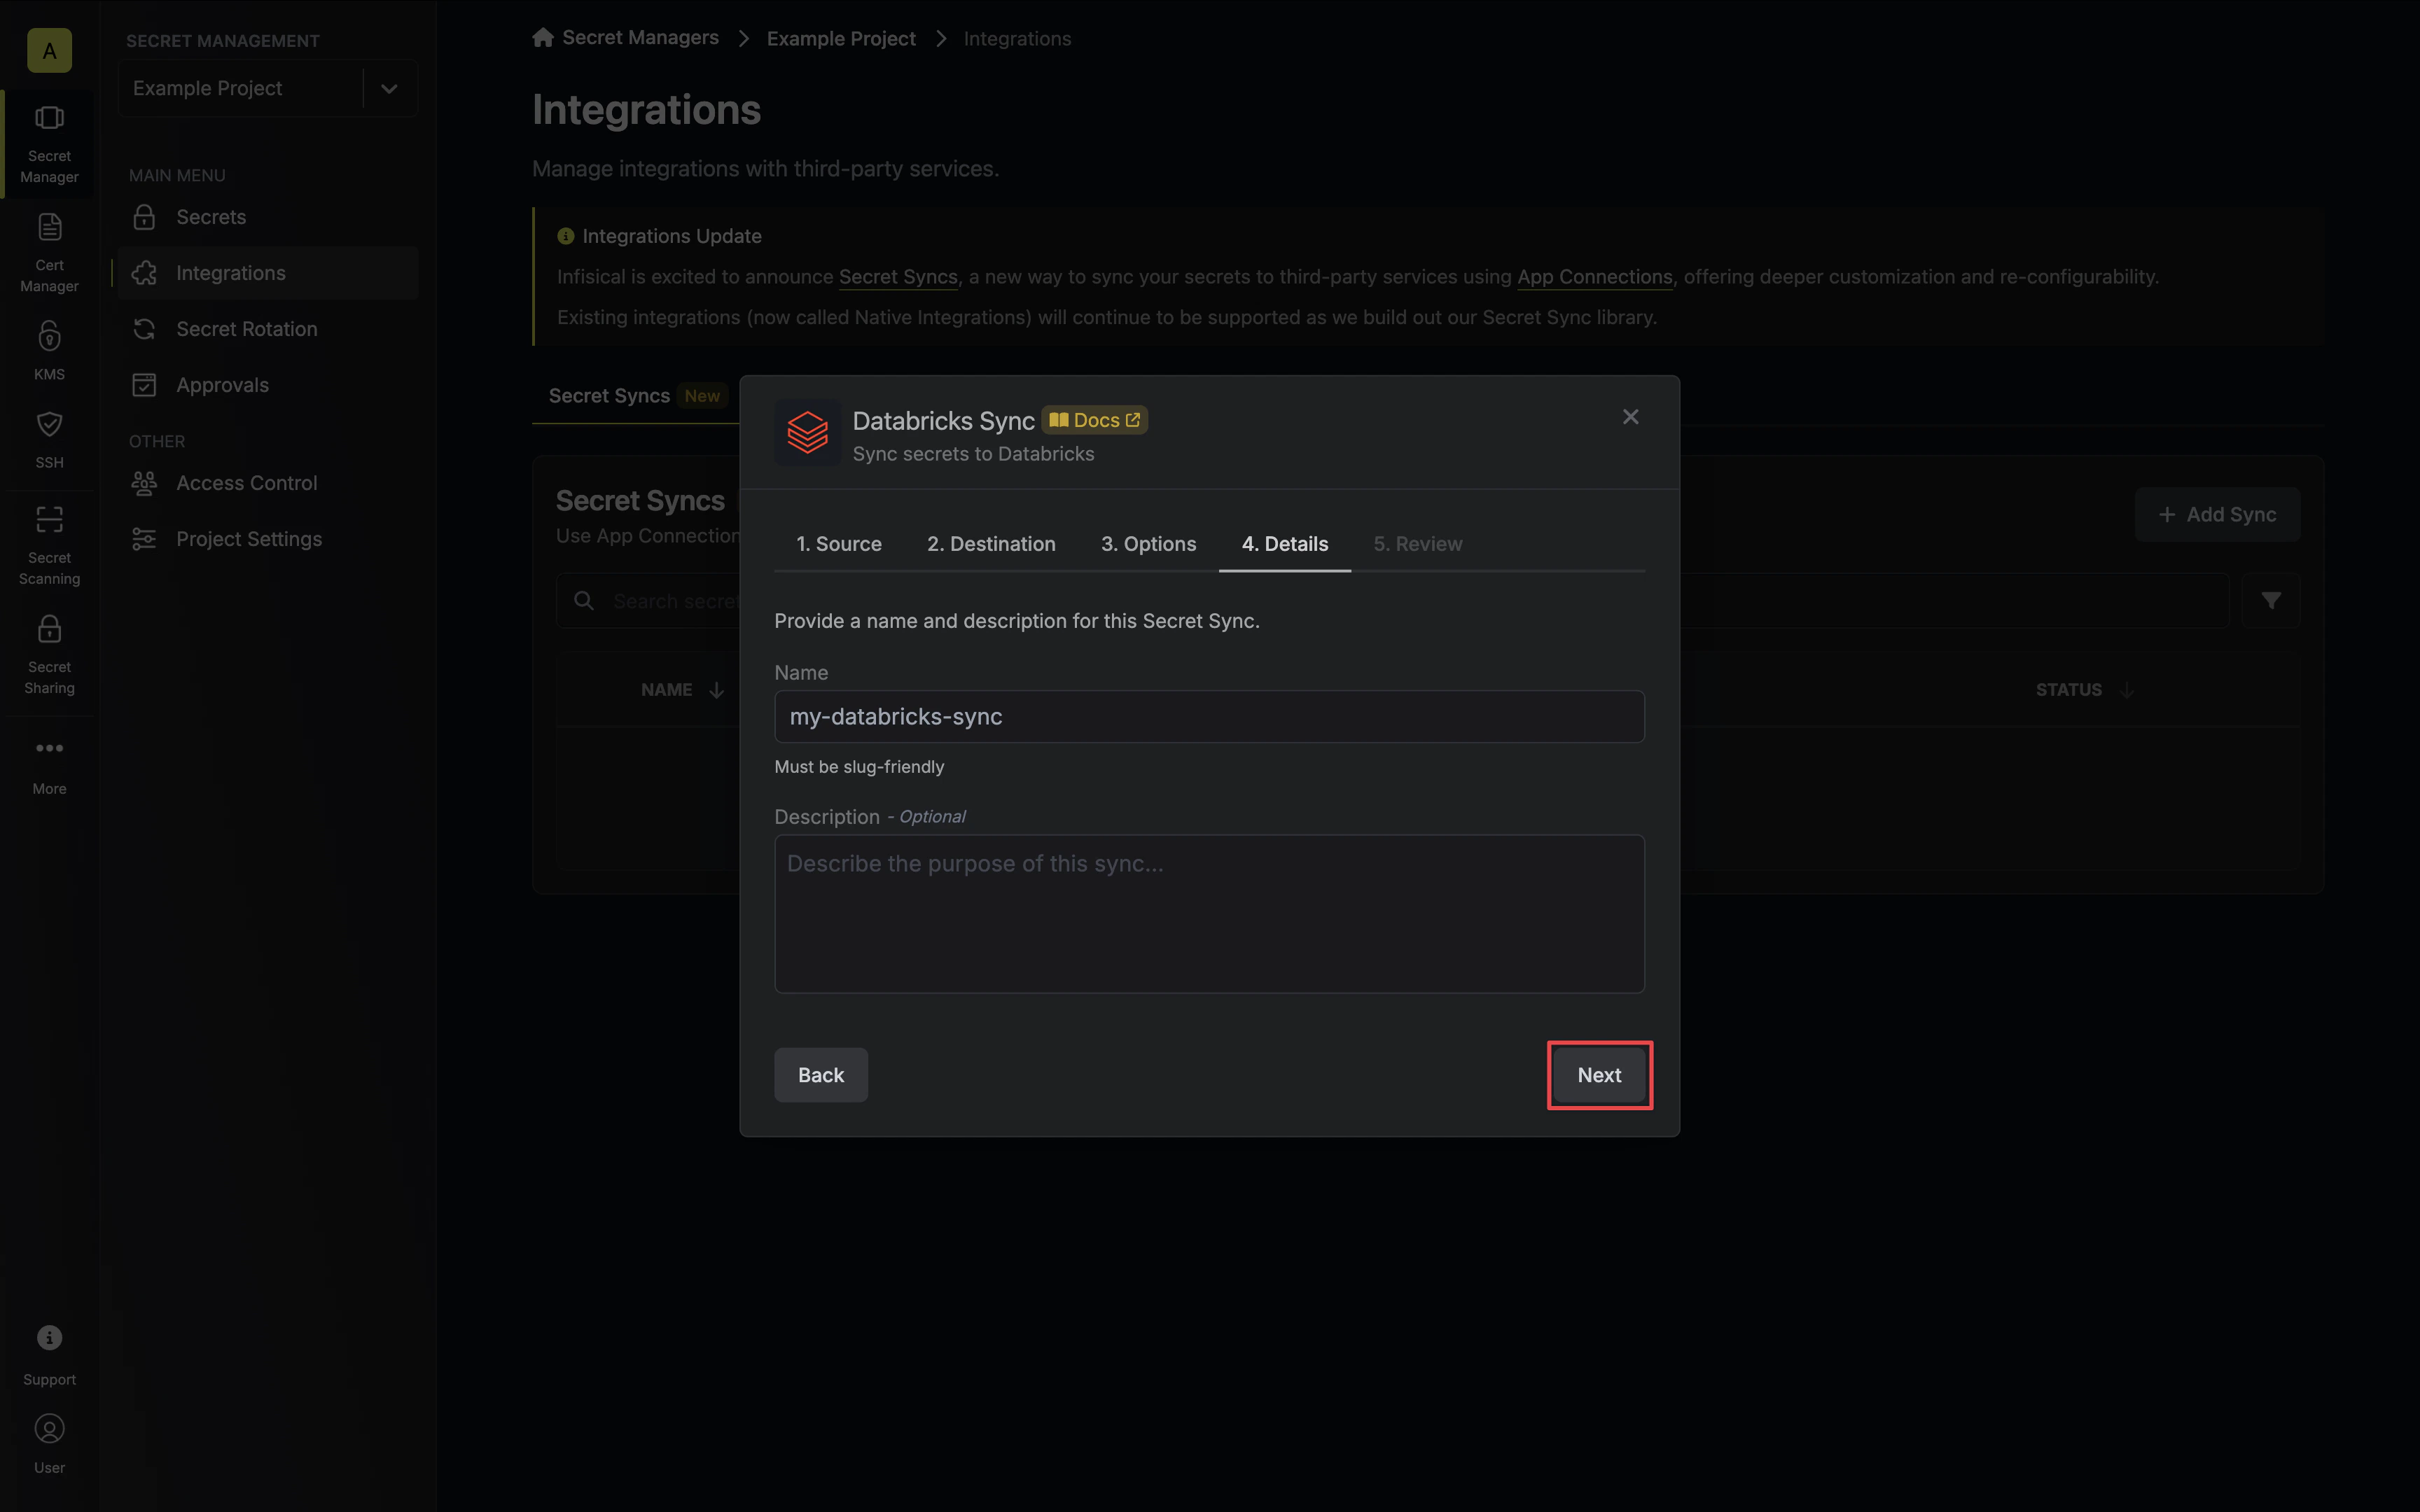Viewport: 2420px width, 1512px height.
Task: Click the search magnifier icon
Action: click(584, 600)
